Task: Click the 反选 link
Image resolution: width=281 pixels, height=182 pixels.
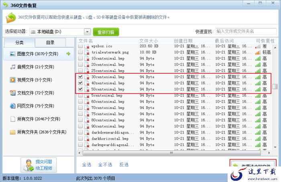Action: click(124, 165)
